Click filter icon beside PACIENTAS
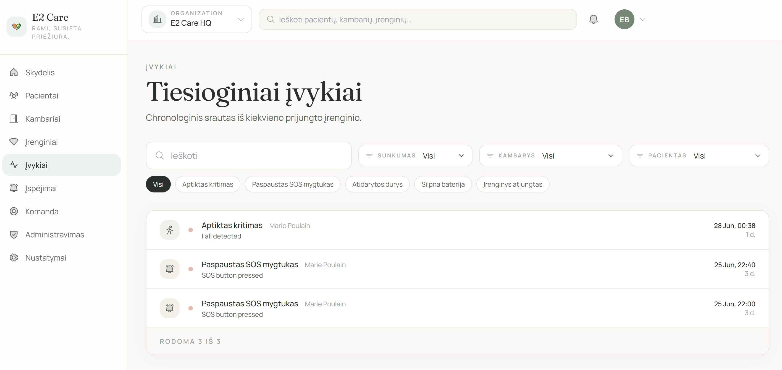The width and height of the screenshot is (782, 370). [640, 155]
